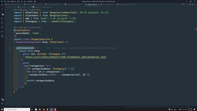Click 'providedIn' in the Injectable decorator
This screenshot has width=197, height=111.
[x=22, y=33]
